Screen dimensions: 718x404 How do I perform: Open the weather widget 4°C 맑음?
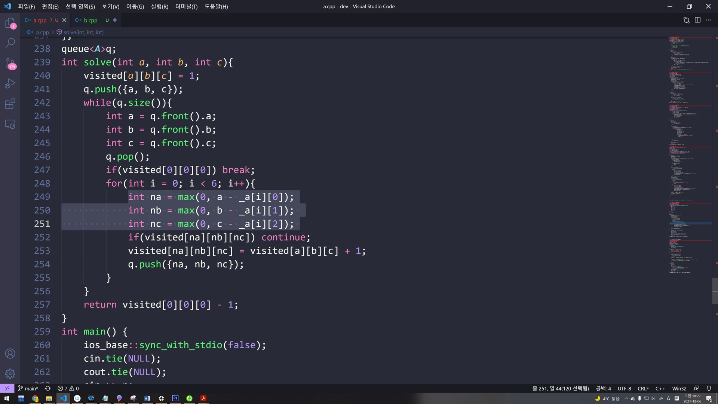click(607, 398)
